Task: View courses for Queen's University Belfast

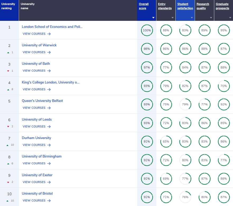Action: [x=37, y=108]
